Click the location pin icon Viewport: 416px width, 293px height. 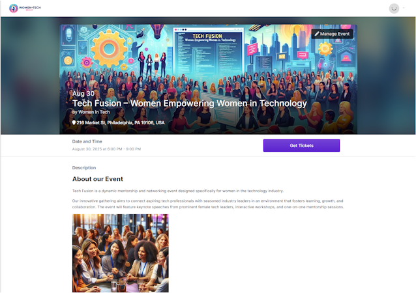pyautogui.click(x=74, y=122)
